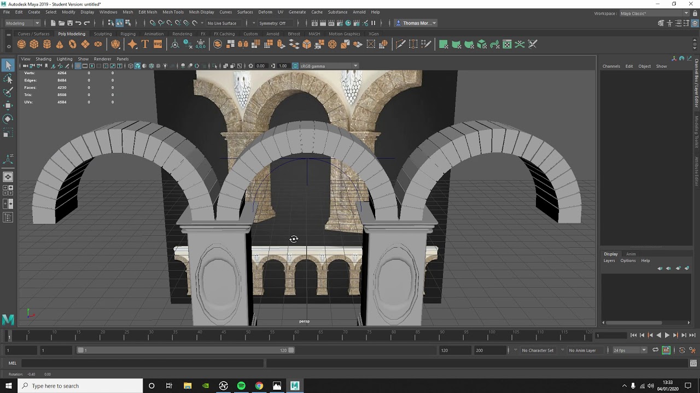The width and height of the screenshot is (700, 393).
Task: Click the MEL script type button
Action: pos(12,363)
